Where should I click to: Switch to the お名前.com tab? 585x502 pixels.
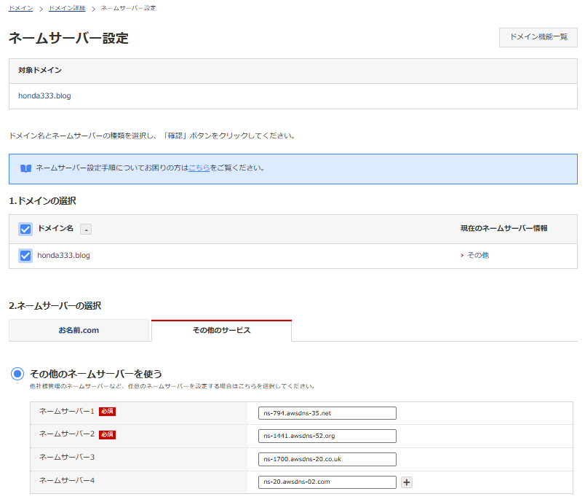79,330
